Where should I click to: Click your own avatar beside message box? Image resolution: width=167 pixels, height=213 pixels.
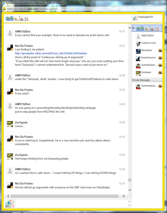pos(10,203)
